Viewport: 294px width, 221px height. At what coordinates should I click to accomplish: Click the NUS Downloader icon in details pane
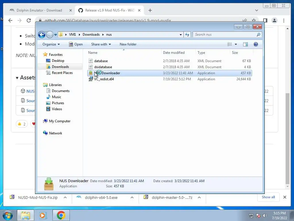49,184
